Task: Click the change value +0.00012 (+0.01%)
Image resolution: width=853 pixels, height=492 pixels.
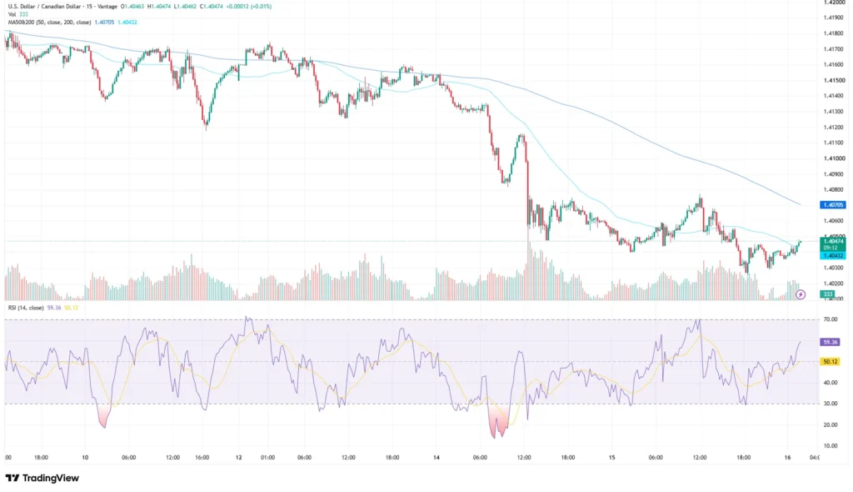Action: [248, 7]
